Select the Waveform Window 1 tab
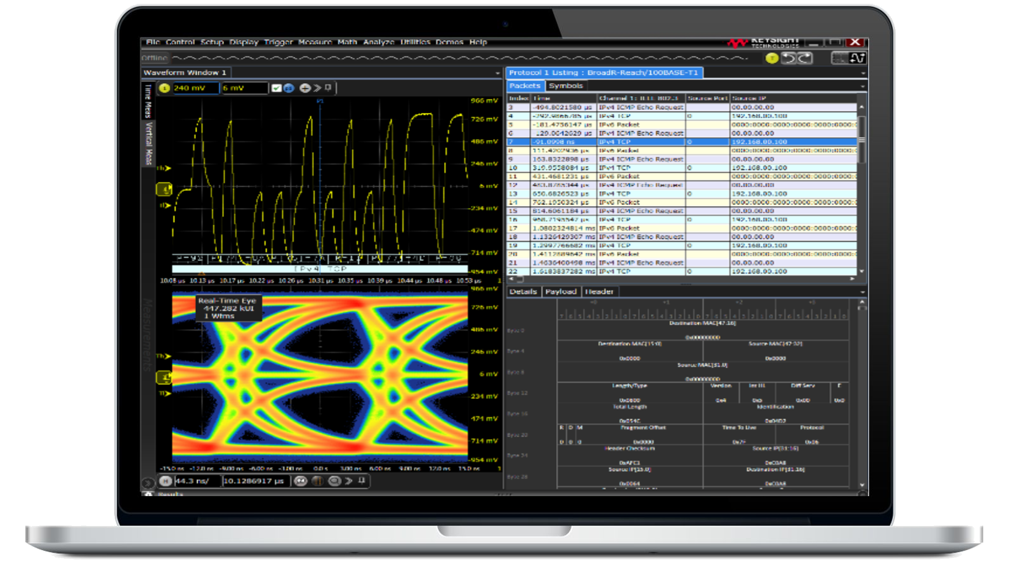The height and width of the screenshot is (571, 1015). coord(185,73)
